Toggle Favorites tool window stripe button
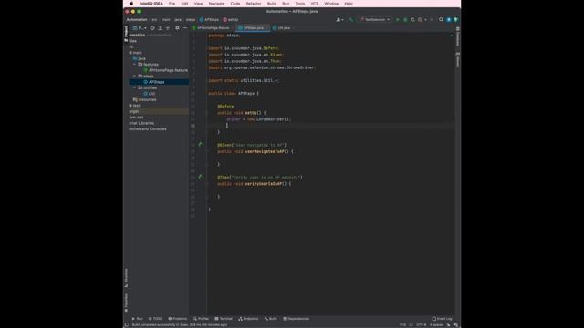 click(x=126, y=302)
